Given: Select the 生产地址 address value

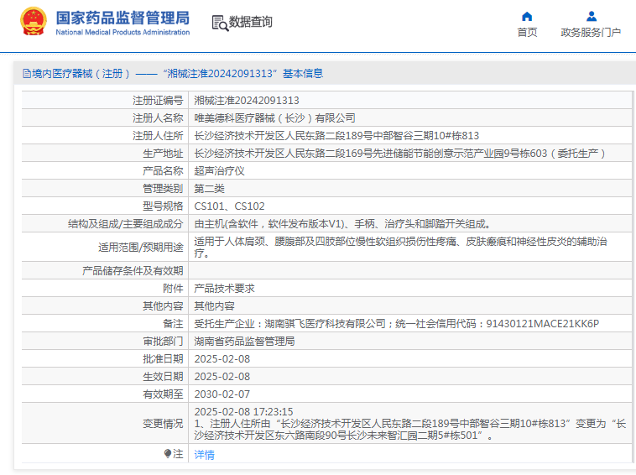Looking at the screenshot, I should [399, 154].
